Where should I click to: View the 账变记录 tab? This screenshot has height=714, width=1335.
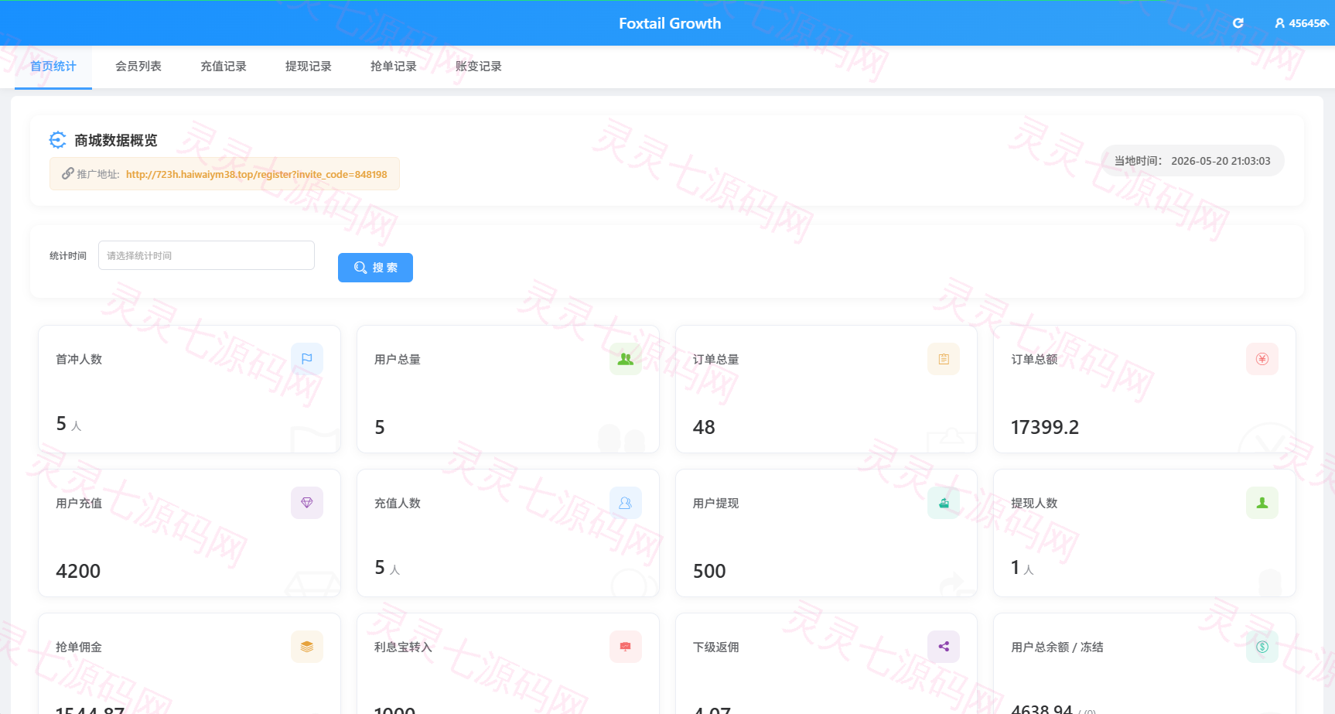click(x=479, y=67)
